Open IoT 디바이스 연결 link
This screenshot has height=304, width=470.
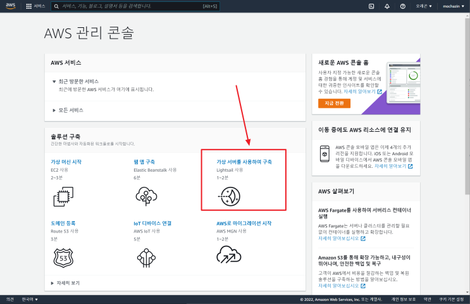click(152, 224)
